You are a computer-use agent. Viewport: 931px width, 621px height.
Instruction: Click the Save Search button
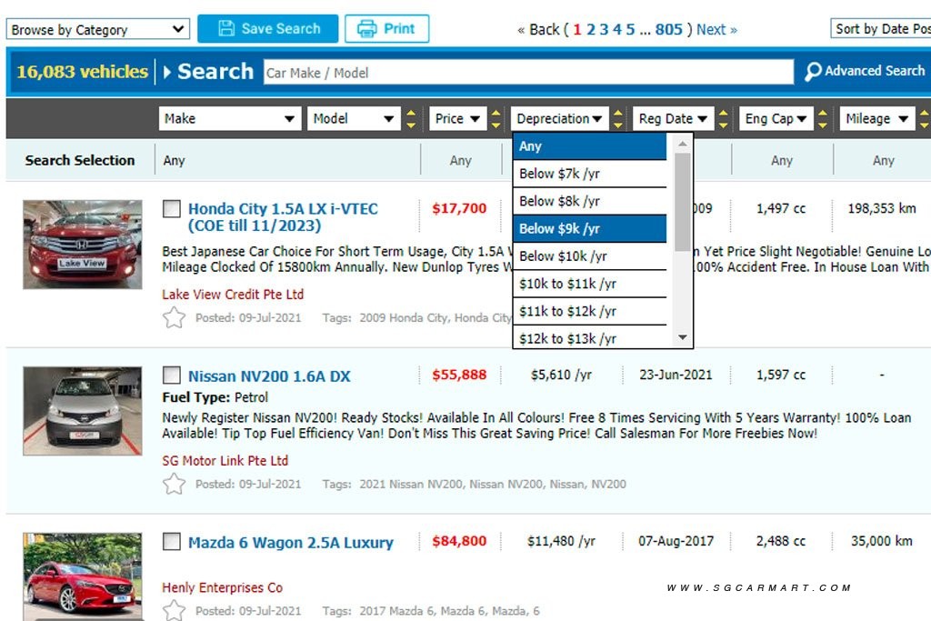click(268, 28)
